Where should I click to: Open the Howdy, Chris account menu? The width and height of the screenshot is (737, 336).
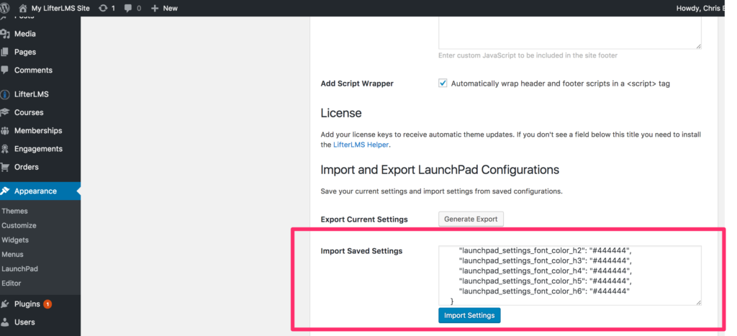tap(700, 8)
